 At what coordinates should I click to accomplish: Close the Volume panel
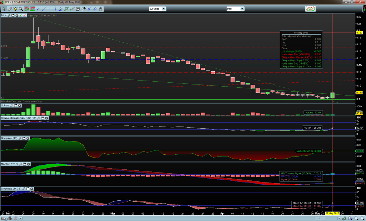20,106
